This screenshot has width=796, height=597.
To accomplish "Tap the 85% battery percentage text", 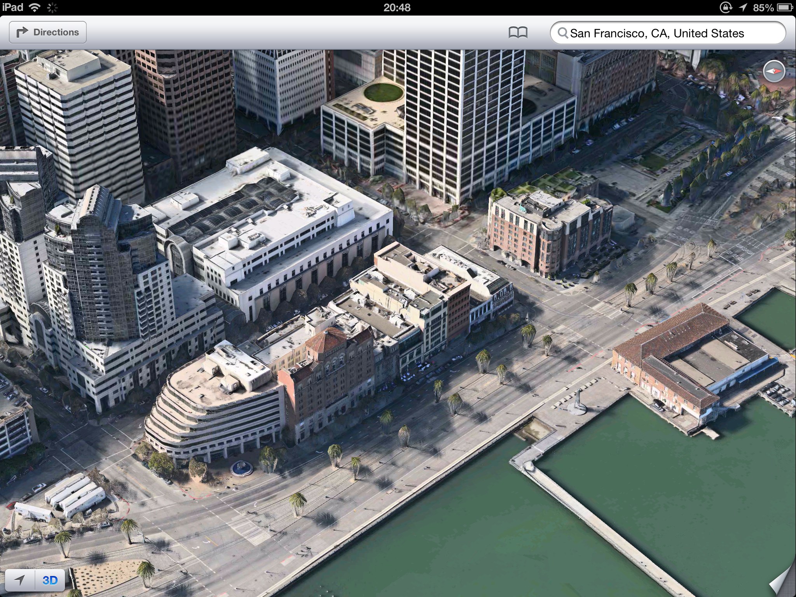I will coord(763,7).
